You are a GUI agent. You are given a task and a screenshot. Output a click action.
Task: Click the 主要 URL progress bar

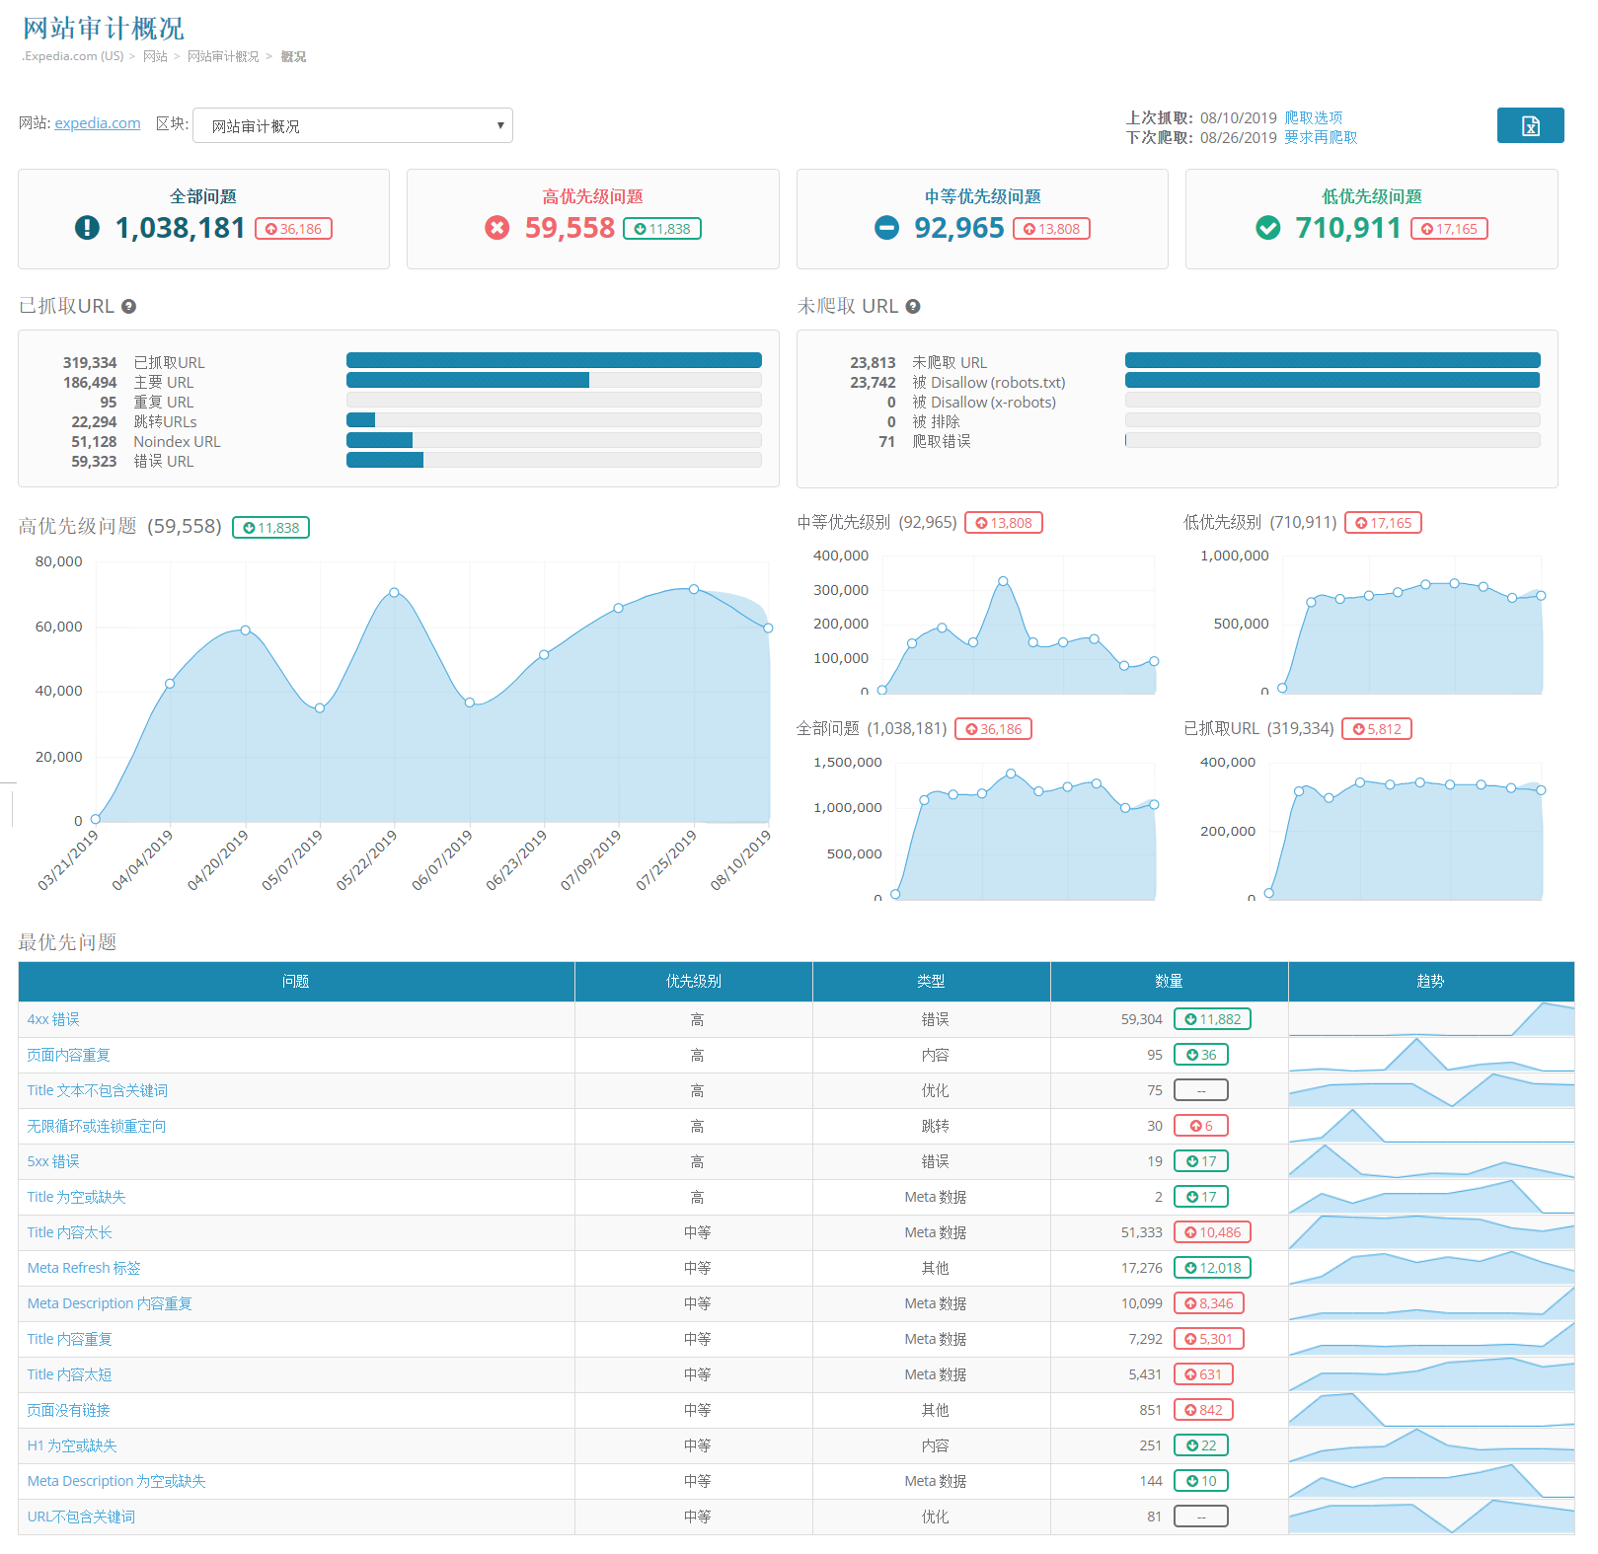click(554, 381)
